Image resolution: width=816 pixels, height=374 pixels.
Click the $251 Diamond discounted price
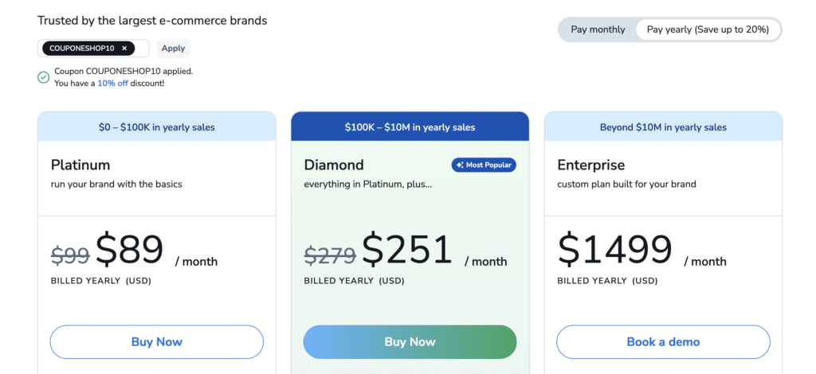[407, 250]
